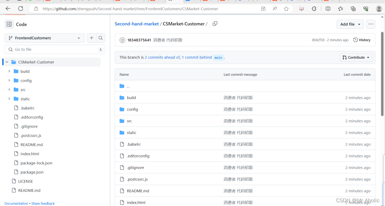Open the apps grid icon in address bar
This screenshot has width=385, height=206.
point(263,9)
